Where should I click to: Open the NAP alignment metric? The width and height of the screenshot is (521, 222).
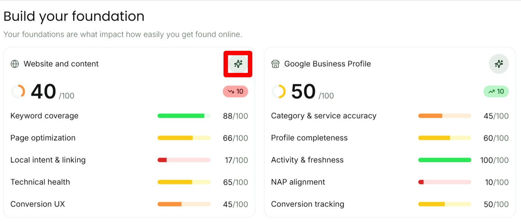click(x=390, y=182)
